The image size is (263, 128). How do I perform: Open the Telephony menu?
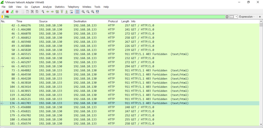tap(73, 7)
